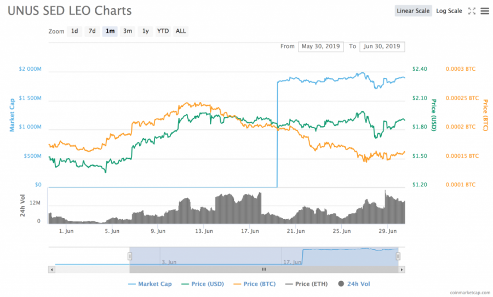Click the 0.00015 BTC axis label

click(x=462, y=156)
